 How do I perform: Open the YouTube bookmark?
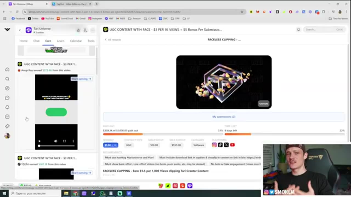(x=48, y=18)
